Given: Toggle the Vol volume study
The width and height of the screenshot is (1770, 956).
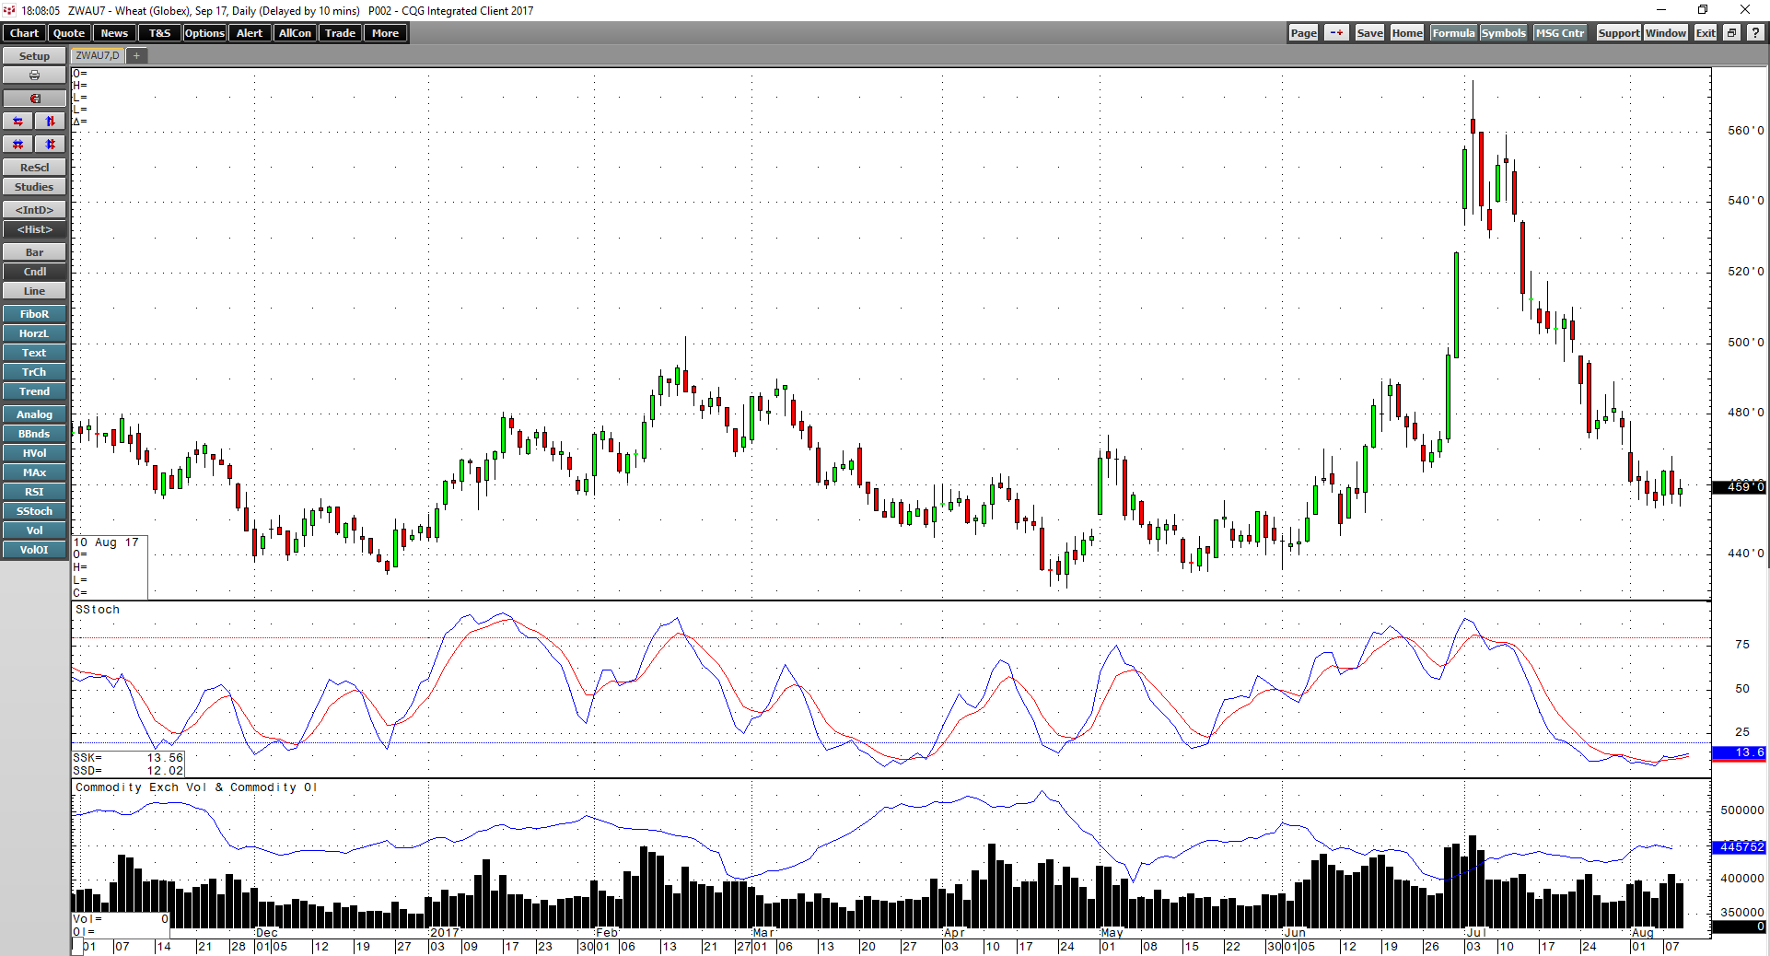Looking at the screenshot, I should pyautogui.click(x=34, y=530).
